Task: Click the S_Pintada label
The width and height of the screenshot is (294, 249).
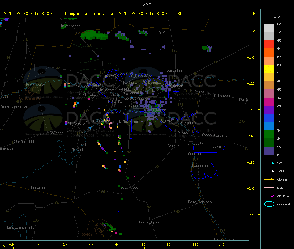Action: [x=87, y=95]
